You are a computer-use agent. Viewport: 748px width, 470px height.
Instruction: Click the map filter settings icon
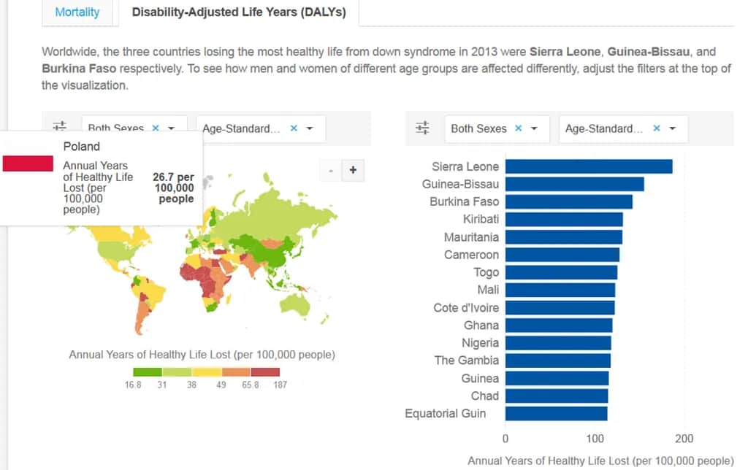[60, 126]
